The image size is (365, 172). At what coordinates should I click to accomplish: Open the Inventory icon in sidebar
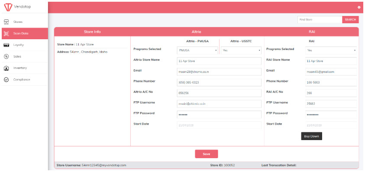(x=6, y=68)
